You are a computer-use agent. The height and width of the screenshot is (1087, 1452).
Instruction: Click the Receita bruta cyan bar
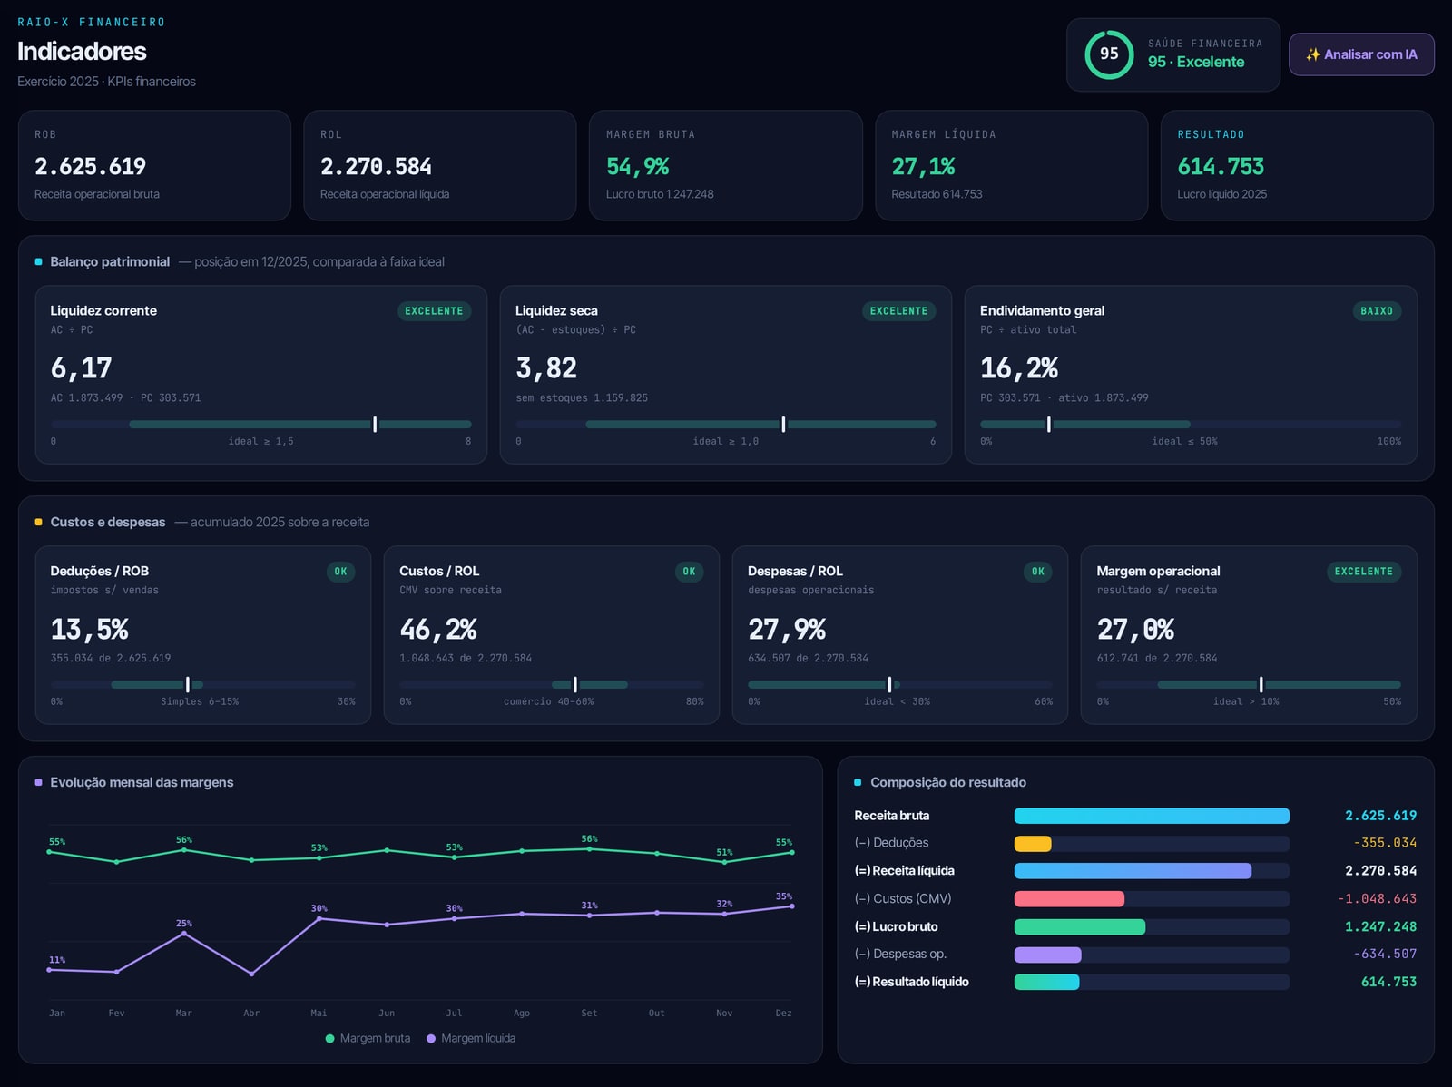(x=1152, y=816)
